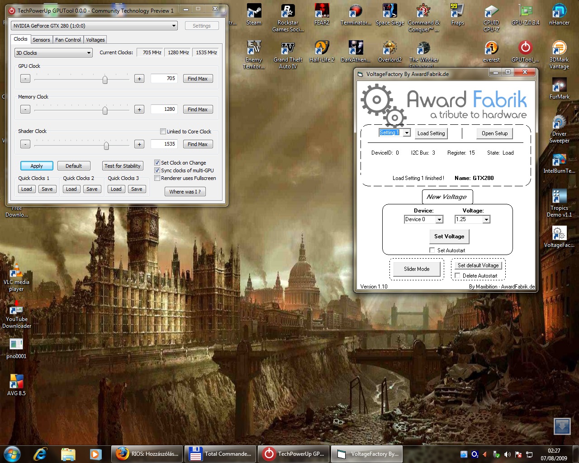579x463 pixels.
Task: Uncheck Set Clock on Change
Action: [x=157, y=163]
